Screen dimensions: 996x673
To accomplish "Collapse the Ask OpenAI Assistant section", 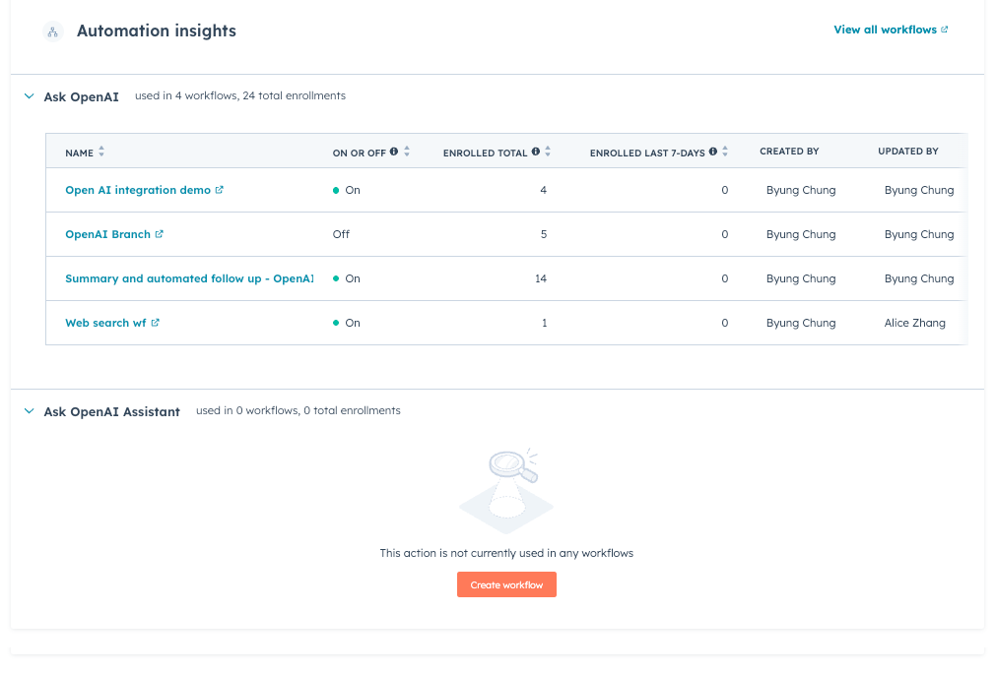I will tap(29, 411).
